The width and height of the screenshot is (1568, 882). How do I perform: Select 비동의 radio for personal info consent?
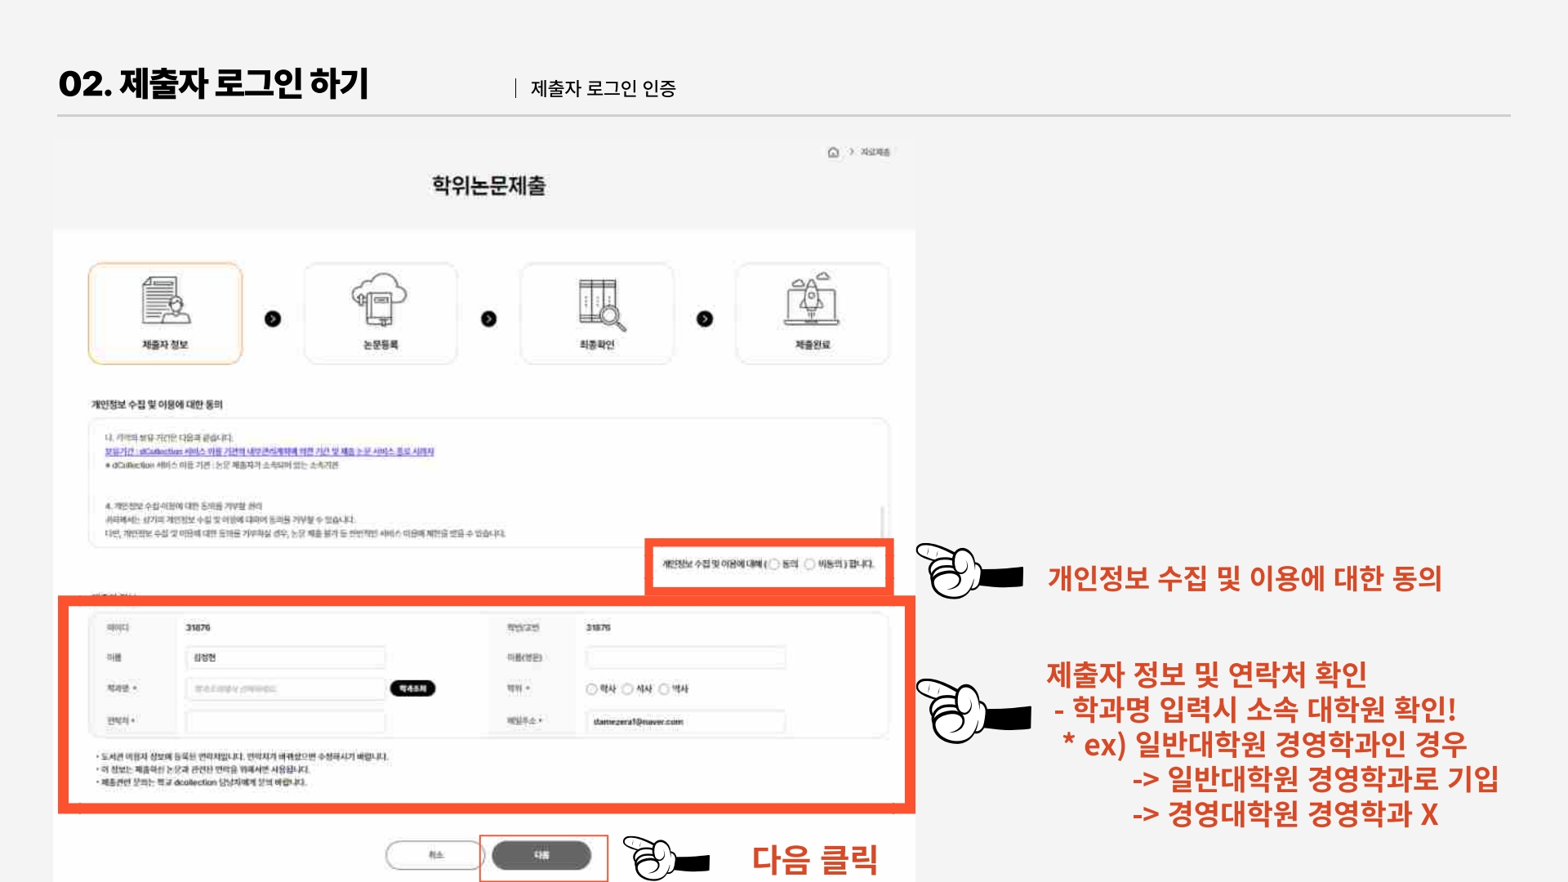coord(809,564)
